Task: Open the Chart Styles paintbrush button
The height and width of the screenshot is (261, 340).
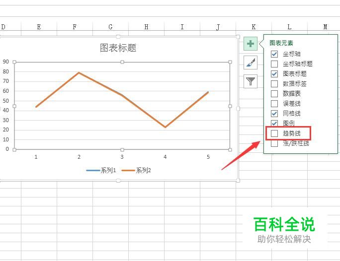Action: coord(251,63)
